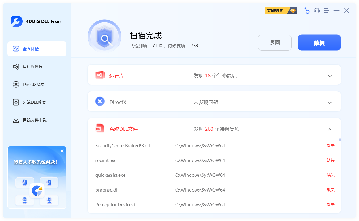The width and height of the screenshot is (359, 221).
Task: Click the 4DDiG DLL Fixer logo icon
Action: (x=17, y=21)
